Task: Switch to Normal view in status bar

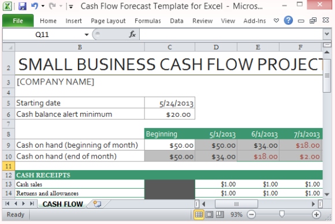Action: 199,214
